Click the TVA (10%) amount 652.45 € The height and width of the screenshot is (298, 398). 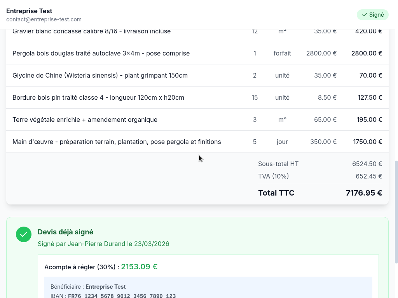click(368, 176)
